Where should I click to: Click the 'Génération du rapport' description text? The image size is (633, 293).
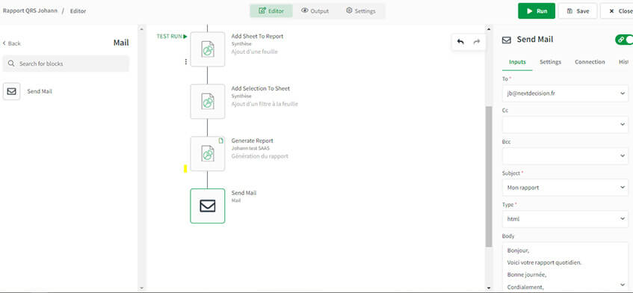click(259, 156)
